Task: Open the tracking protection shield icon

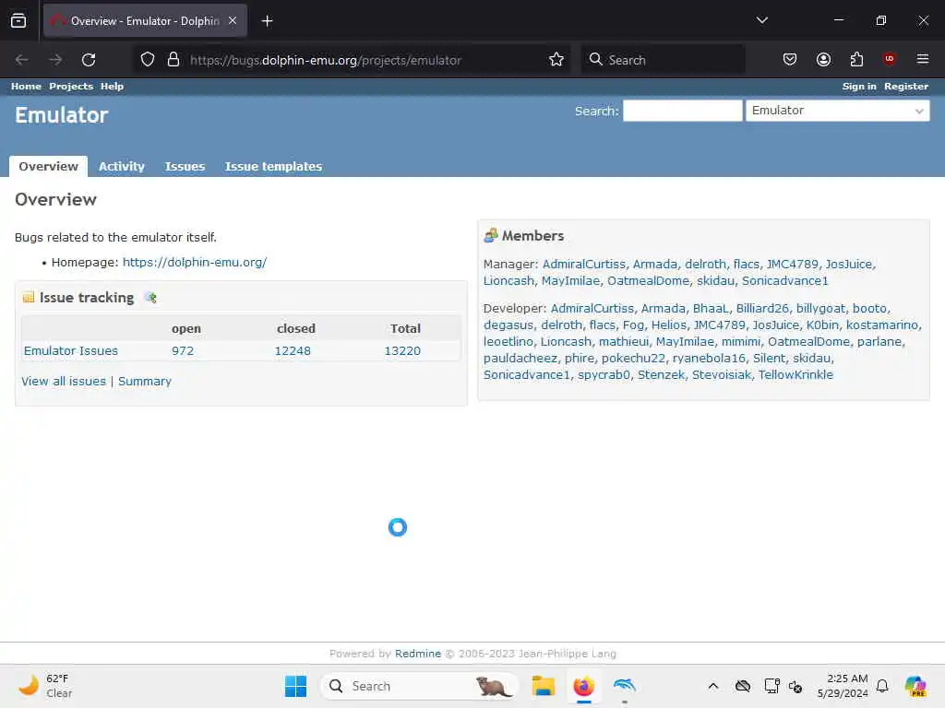Action: tap(148, 60)
